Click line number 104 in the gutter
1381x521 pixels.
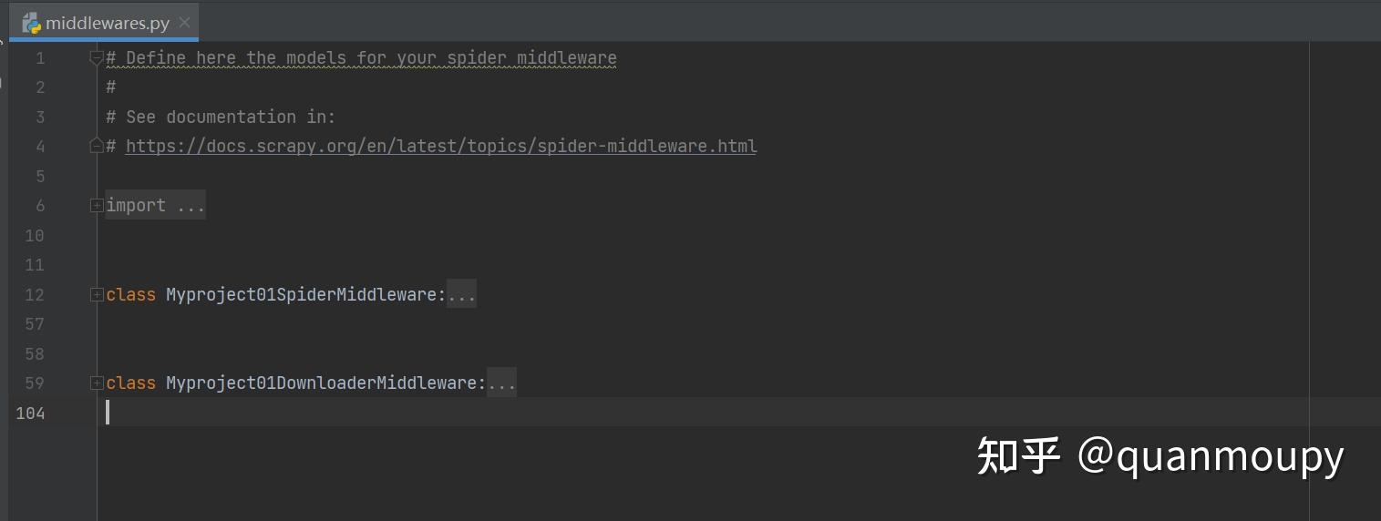[30, 413]
